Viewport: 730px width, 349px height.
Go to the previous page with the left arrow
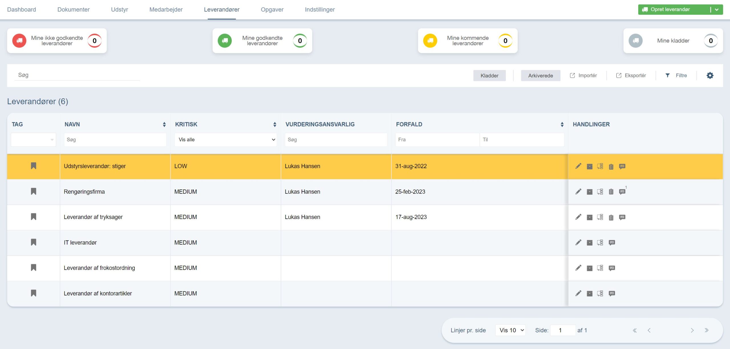(649, 330)
